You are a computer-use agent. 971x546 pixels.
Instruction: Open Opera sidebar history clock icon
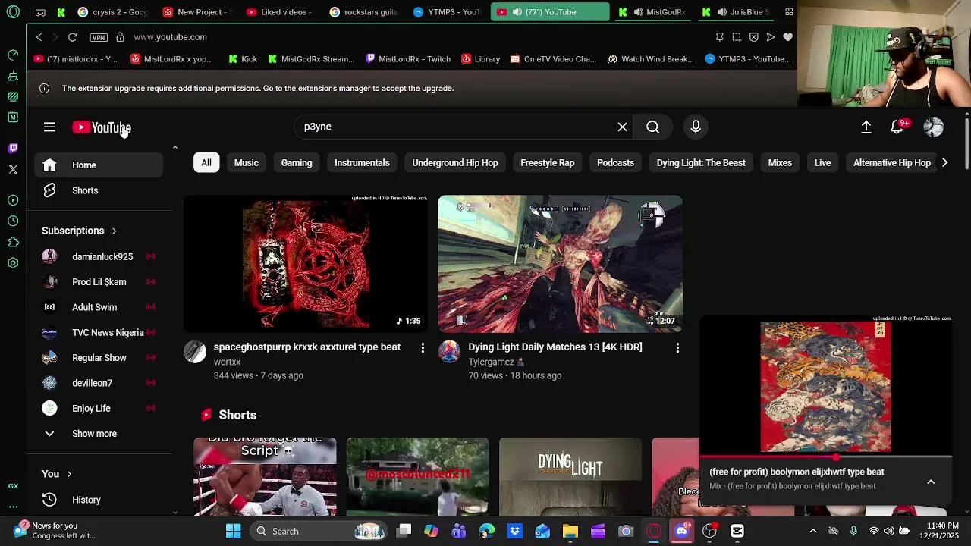(x=13, y=221)
